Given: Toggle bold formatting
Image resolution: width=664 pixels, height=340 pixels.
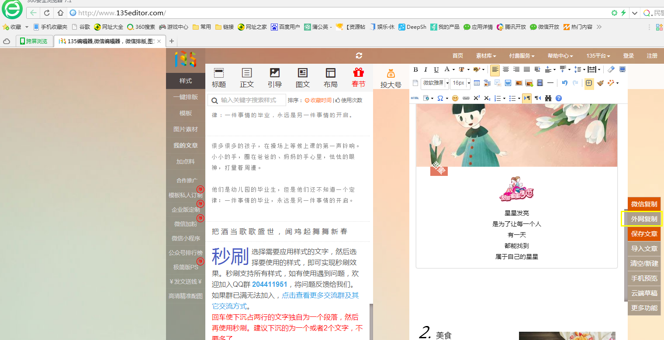Looking at the screenshot, I should click(x=416, y=69).
